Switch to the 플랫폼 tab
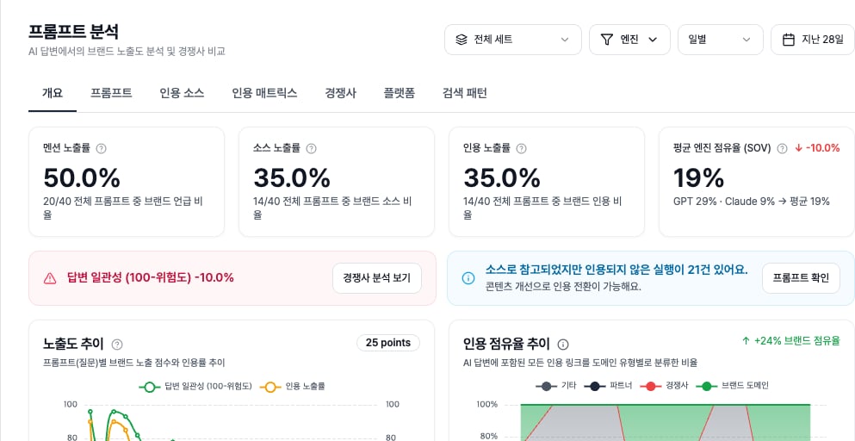Viewport: 855px width, 441px height. (x=400, y=93)
